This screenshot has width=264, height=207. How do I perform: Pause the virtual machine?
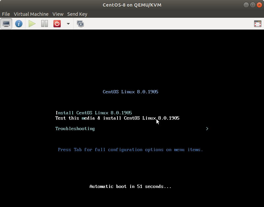(45, 24)
